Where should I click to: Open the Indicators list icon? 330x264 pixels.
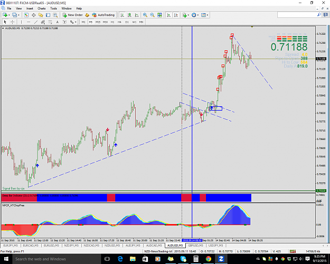click(x=184, y=15)
